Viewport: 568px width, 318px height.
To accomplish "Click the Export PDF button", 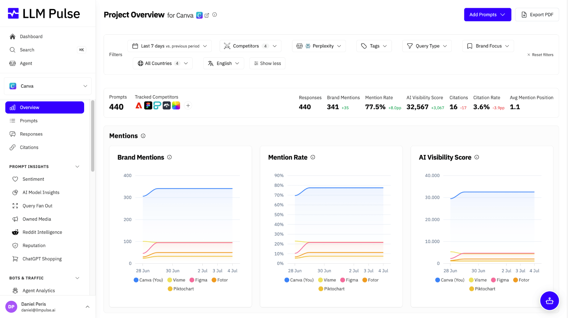I will [x=537, y=15].
